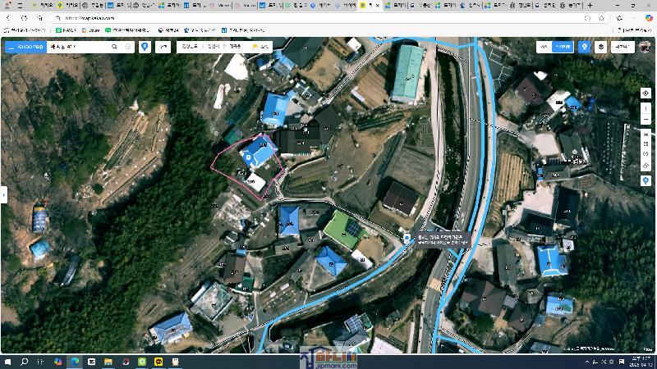Open the first region breadcrumb dropdown
The image size is (657, 369).
click(x=191, y=48)
